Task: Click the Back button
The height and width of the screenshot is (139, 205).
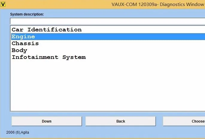Action: [121, 121]
